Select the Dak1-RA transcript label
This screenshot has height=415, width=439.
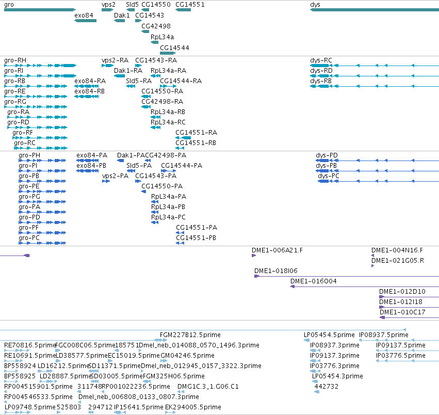pyautogui.click(x=128, y=71)
